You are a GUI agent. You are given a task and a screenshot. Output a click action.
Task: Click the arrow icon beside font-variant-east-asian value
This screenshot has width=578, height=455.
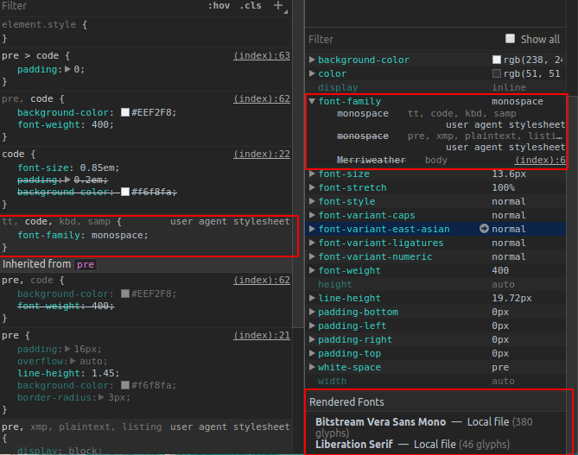pyautogui.click(x=484, y=229)
